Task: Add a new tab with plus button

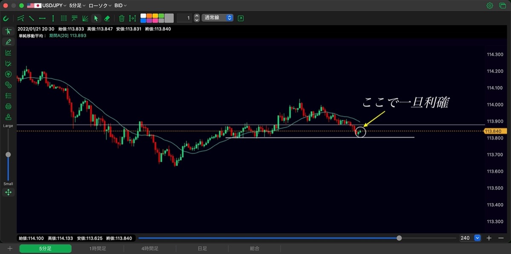Action: [x=9, y=248]
